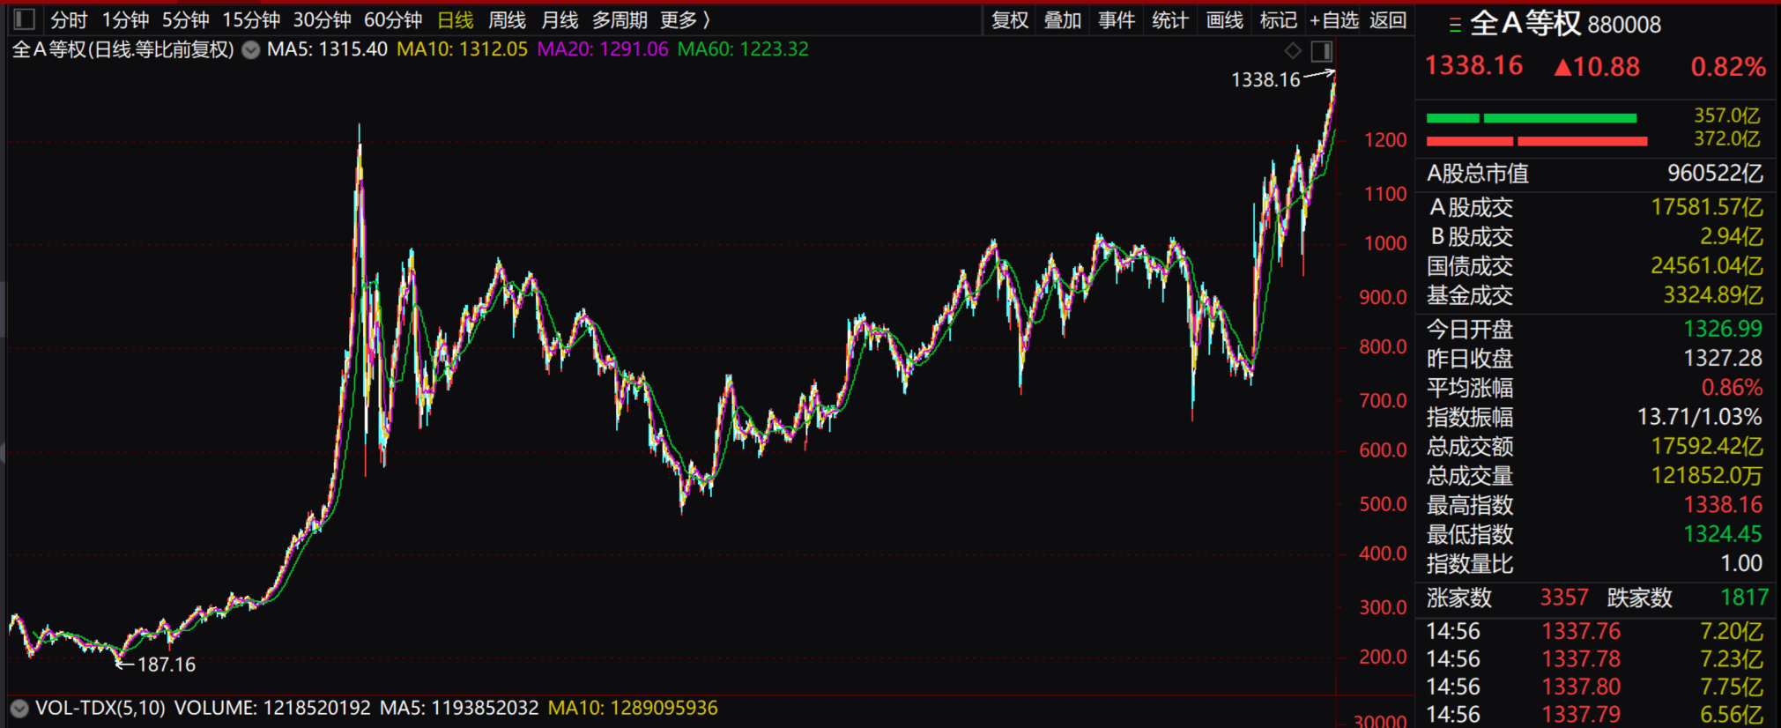The height and width of the screenshot is (728, 1781).
Task: Click the 187.16 low annotation on chart
Action: (167, 665)
